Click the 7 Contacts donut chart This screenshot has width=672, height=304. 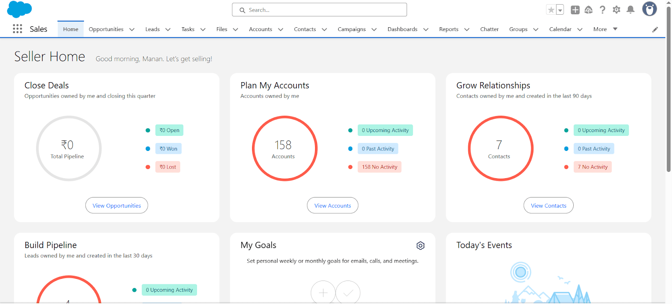(501, 148)
